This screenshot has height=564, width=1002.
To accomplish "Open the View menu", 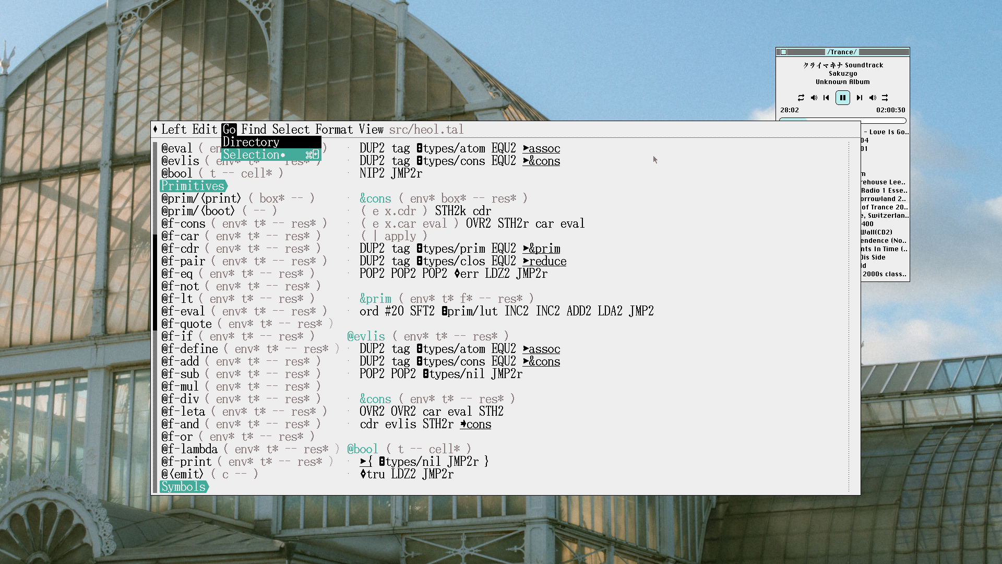I will point(371,129).
